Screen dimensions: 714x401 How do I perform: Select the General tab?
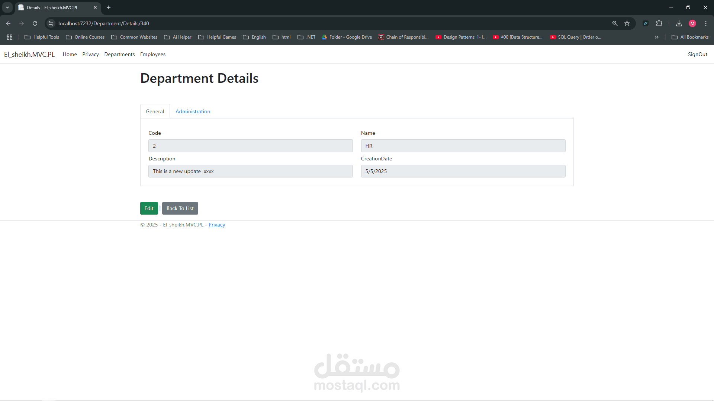(x=155, y=111)
